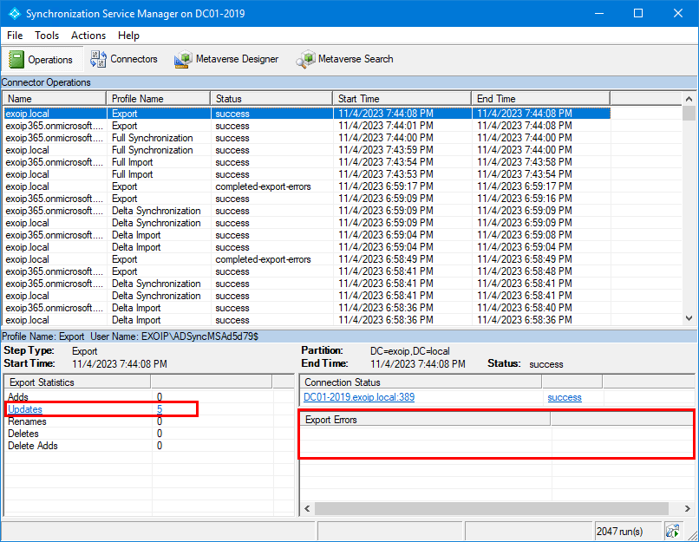Click the success link in Connection Status

565,397
